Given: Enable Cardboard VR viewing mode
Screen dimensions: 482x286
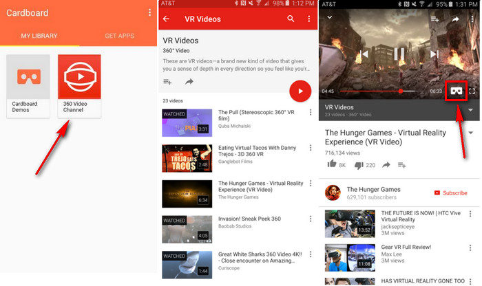Looking at the screenshot, I should [x=456, y=91].
